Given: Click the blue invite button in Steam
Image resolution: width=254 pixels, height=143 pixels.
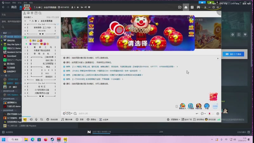Looking at the screenshot, I should click(x=233, y=54).
